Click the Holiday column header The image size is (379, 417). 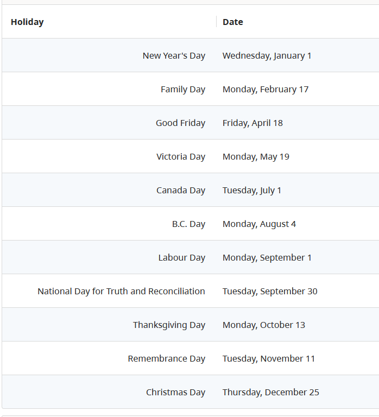(27, 22)
